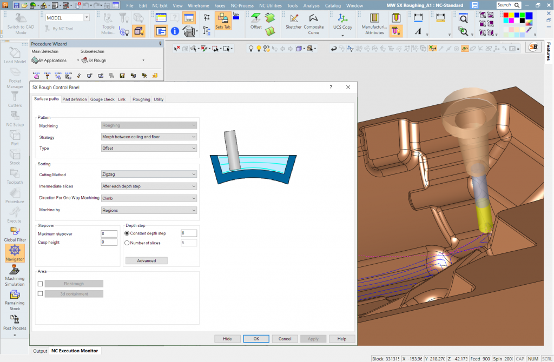Select the Constant depth step radio button
The image size is (554, 362).
click(x=127, y=233)
